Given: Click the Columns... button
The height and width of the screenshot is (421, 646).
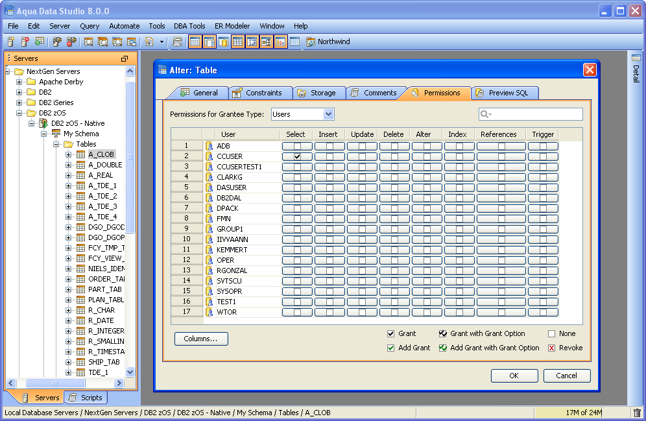Looking at the screenshot, I should pos(201,339).
